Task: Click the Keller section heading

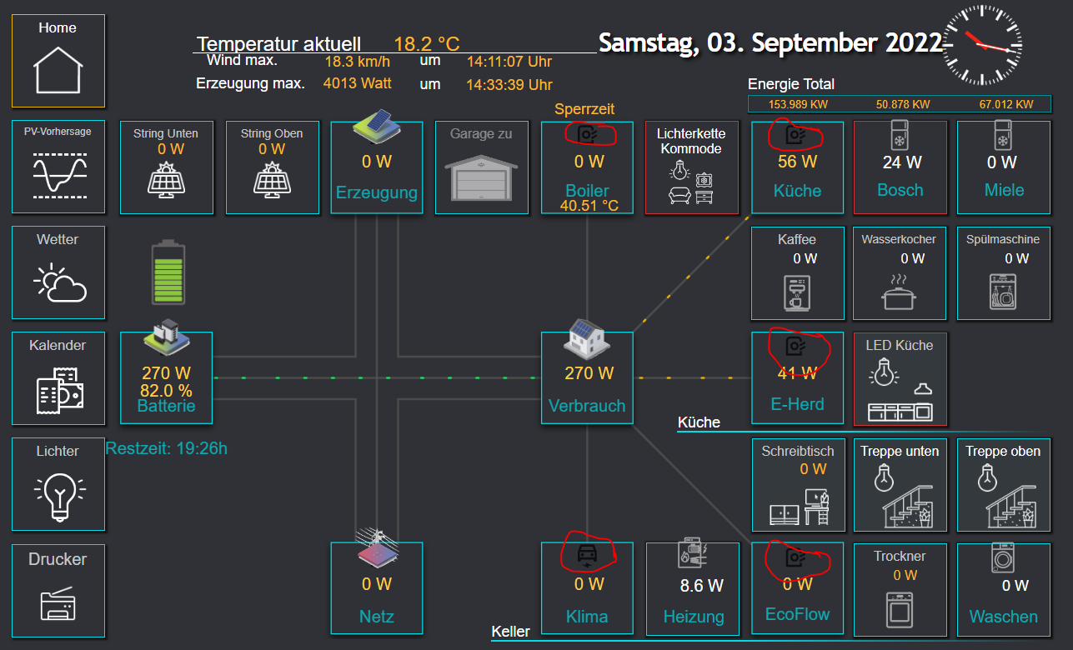Action: (x=510, y=632)
